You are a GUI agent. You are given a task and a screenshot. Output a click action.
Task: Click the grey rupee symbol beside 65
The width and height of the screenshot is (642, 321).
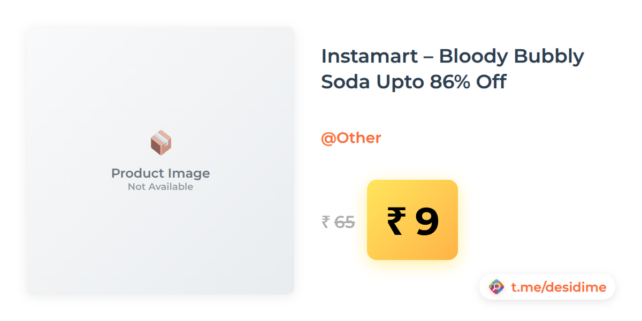coord(325,221)
